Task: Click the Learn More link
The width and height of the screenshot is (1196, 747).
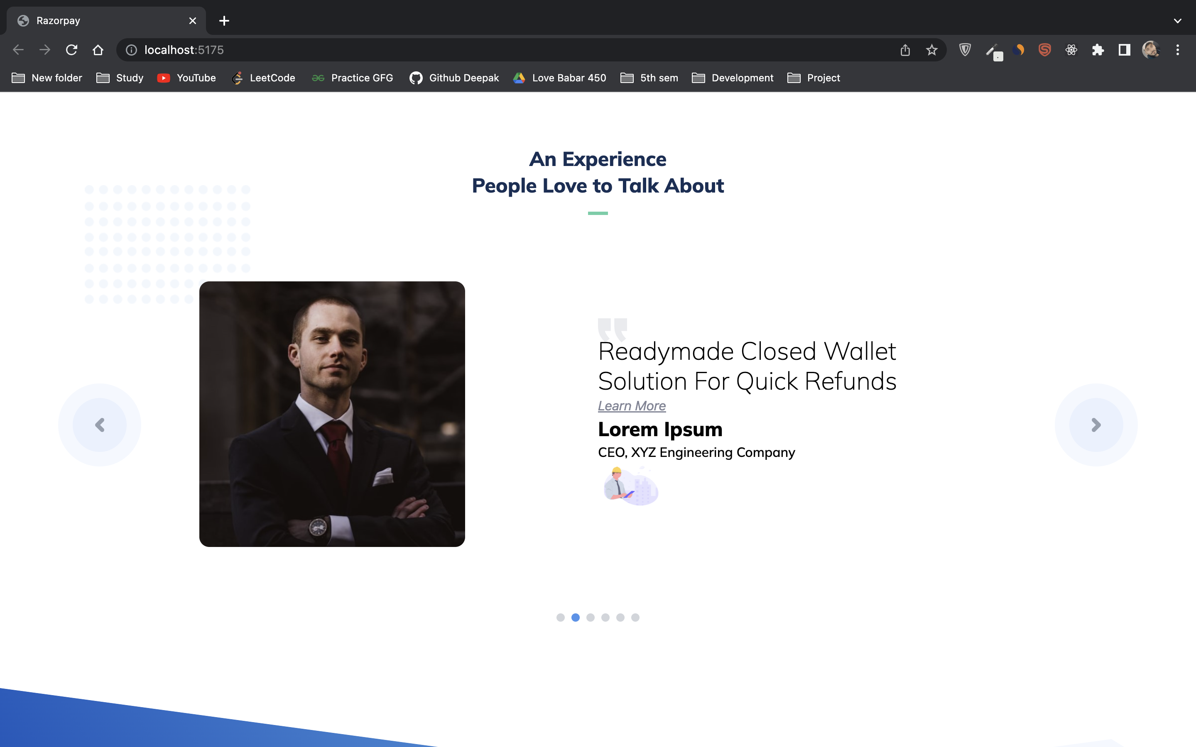Action: [631, 405]
